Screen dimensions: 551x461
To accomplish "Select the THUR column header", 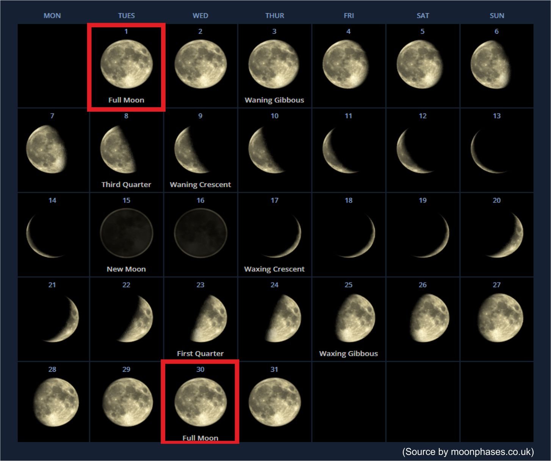I will click(275, 16).
